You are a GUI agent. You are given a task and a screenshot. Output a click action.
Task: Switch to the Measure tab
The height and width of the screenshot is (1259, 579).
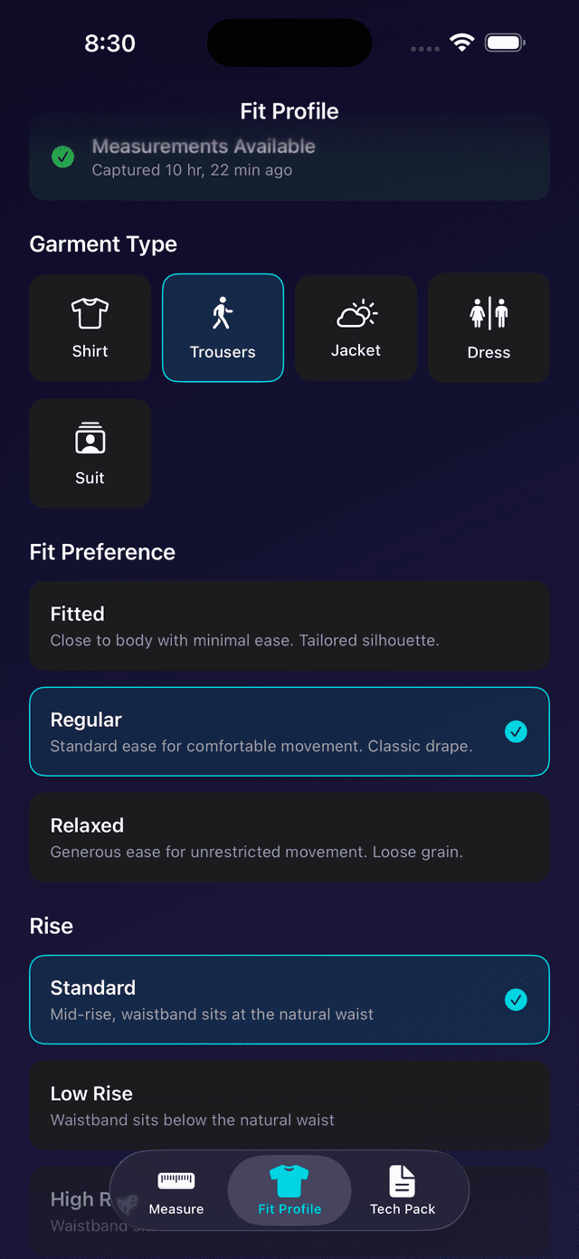point(176,1191)
